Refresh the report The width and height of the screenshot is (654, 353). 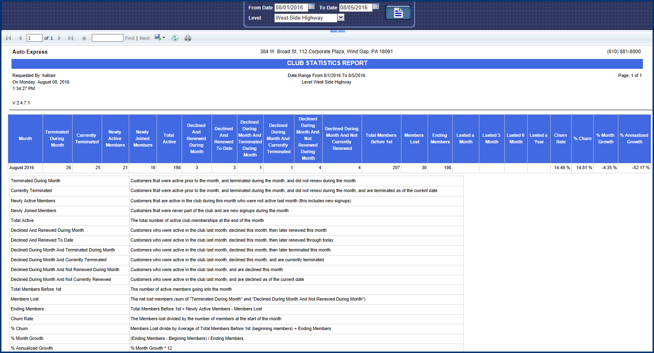pyautogui.click(x=175, y=38)
